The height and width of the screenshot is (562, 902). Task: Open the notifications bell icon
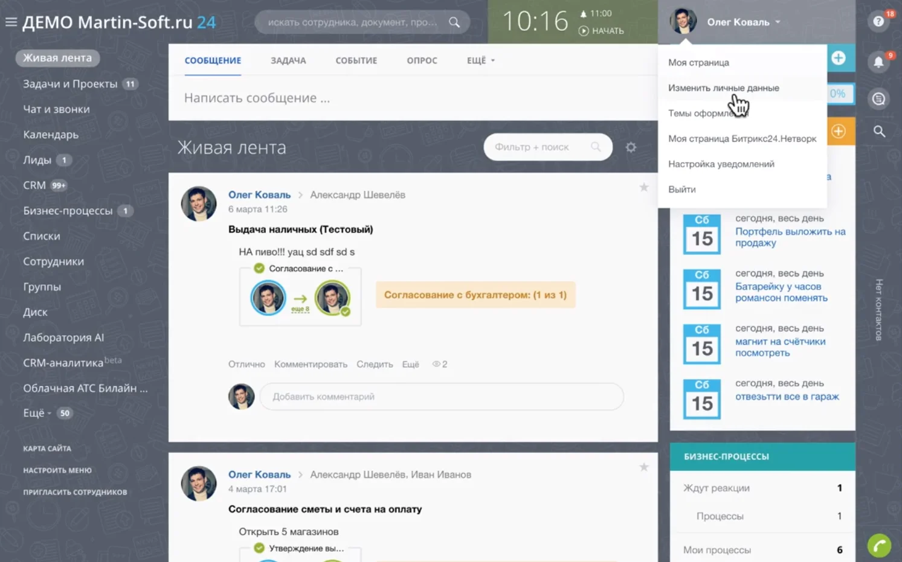(x=878, y=62)
